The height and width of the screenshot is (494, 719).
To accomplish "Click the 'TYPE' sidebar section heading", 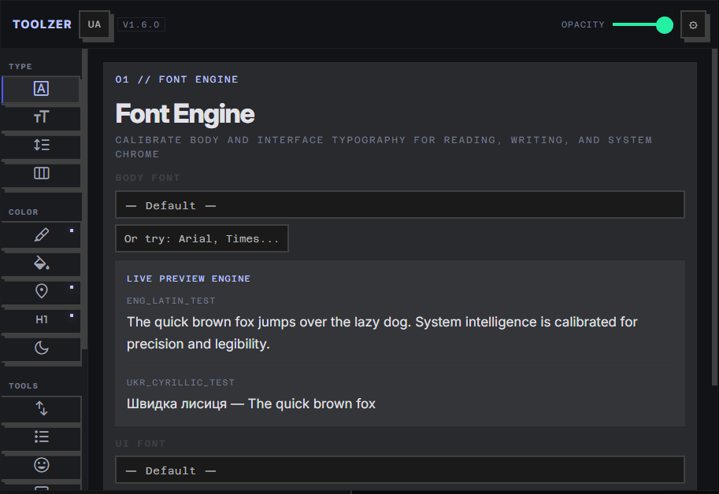I will [x=20, y=66].
